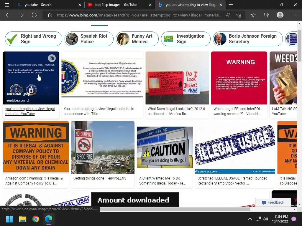Viewport: 302px width, 226px height.
Task: Open the Collections panel
Action: (x=267, y=15)
